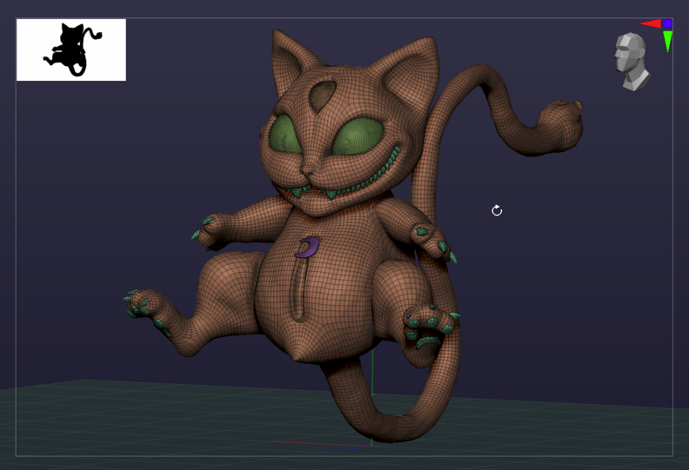Click the silhouette reference thumbnail of the cat

point(71,50)
